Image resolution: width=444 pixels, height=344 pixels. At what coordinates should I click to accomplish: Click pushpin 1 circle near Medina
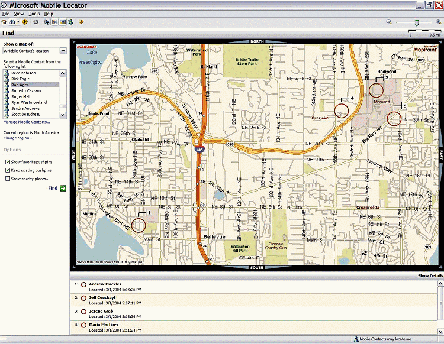coord(139,225)
